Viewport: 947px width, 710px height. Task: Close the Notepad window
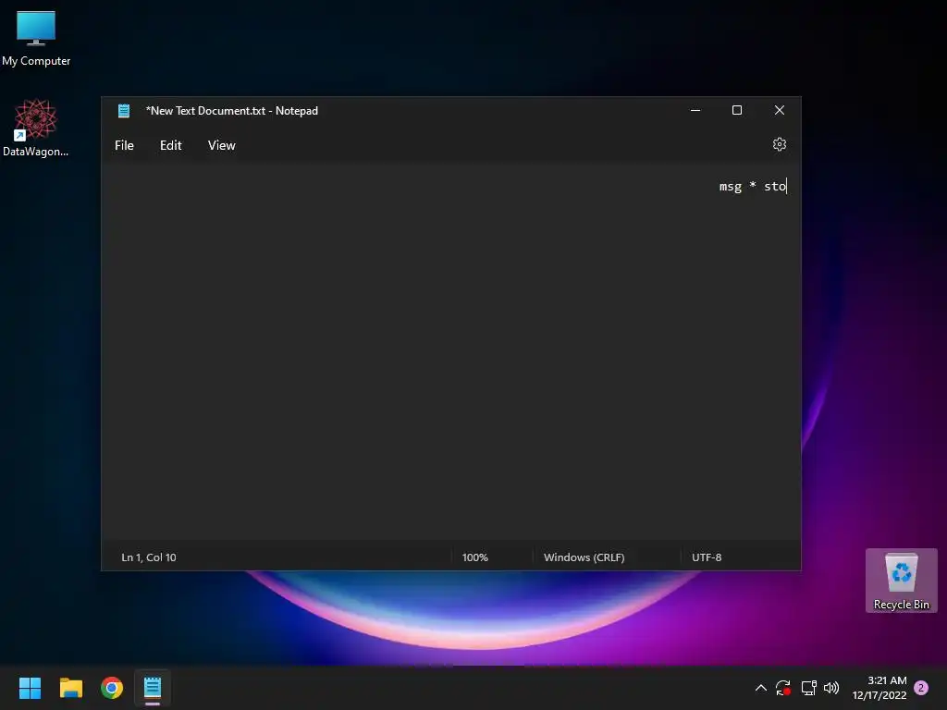pyautogui.click(x=779, y=111)
